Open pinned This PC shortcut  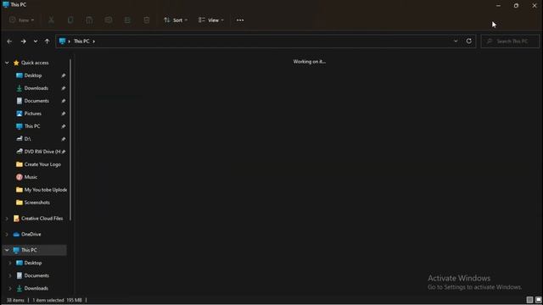32,126
